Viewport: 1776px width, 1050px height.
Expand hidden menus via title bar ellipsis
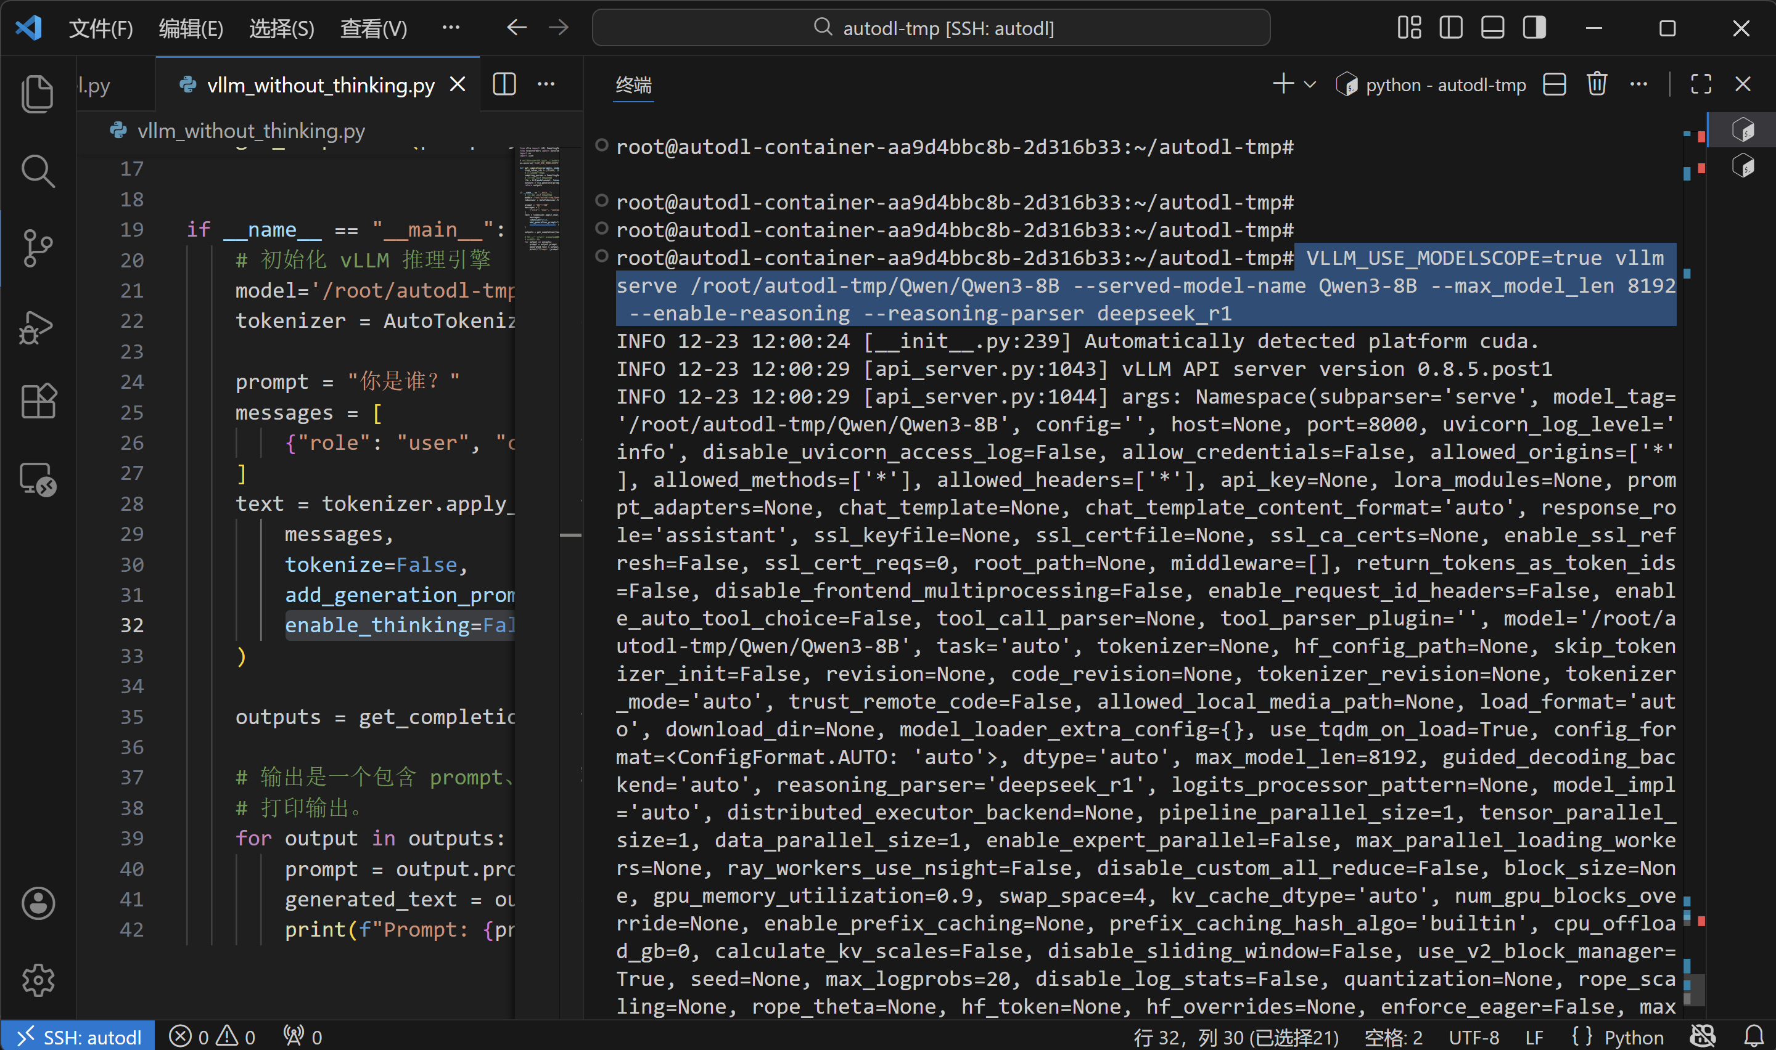[450, 28]
